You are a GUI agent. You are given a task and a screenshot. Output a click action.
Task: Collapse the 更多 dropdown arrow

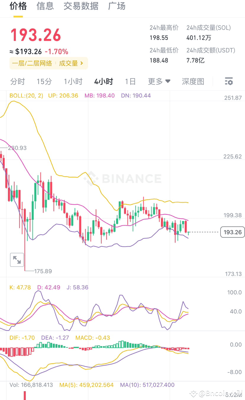click(x=167, y=81)
